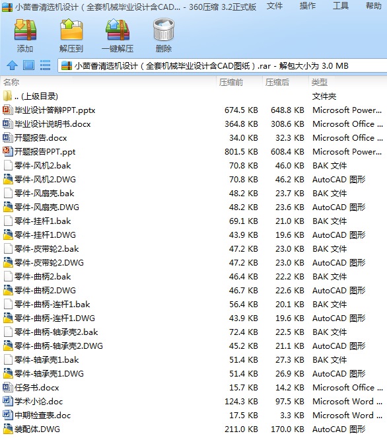The width and height of the screenshot is (387, 440).
Task: Sort by the 类型 column header
Action: (x=320, y=82)
